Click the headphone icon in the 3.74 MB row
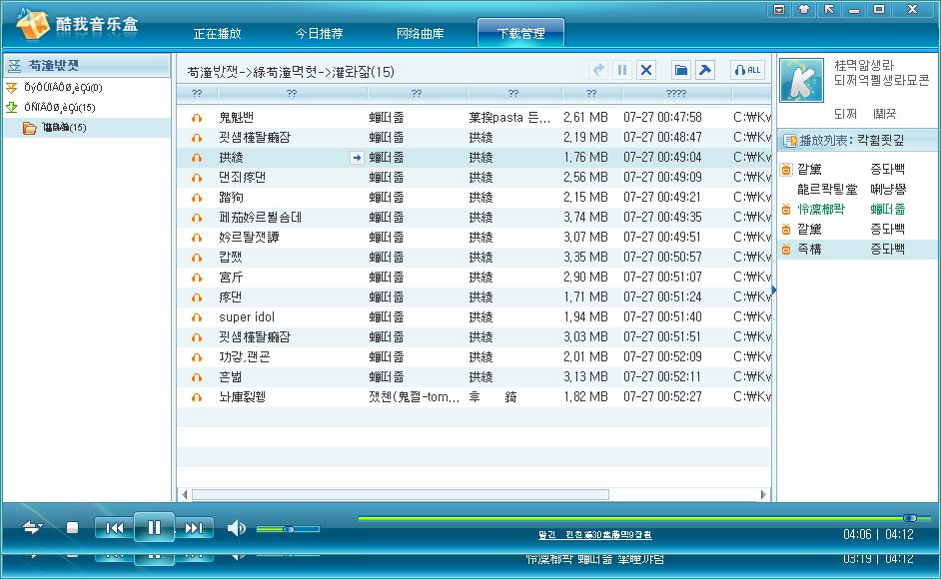This screenshot has height=579, width=941. 196,218
